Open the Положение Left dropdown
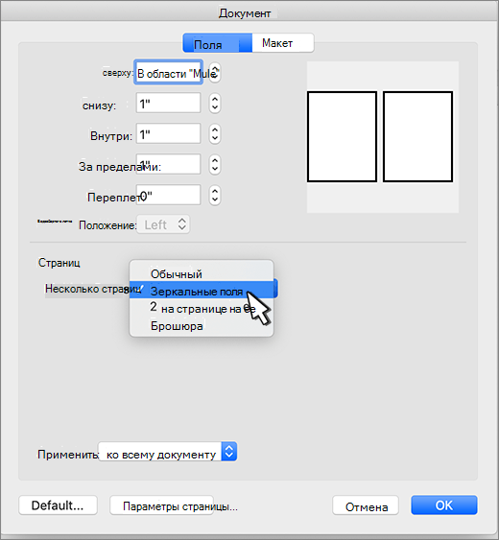The width and height of the screenshot is (499, 540). [163, 224]
